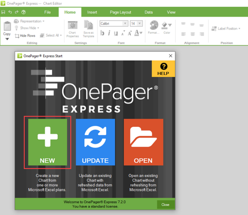The image size is (248, 215).
Task: Click the "Open an existing Chart without refreshing from Microsoft Excel." text
Action: coord(143,183)
